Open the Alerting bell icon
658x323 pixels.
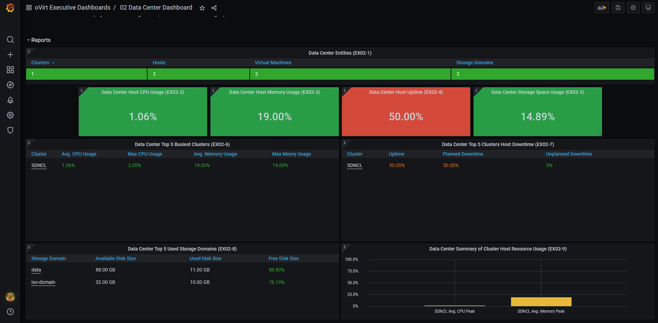point(10,100)
